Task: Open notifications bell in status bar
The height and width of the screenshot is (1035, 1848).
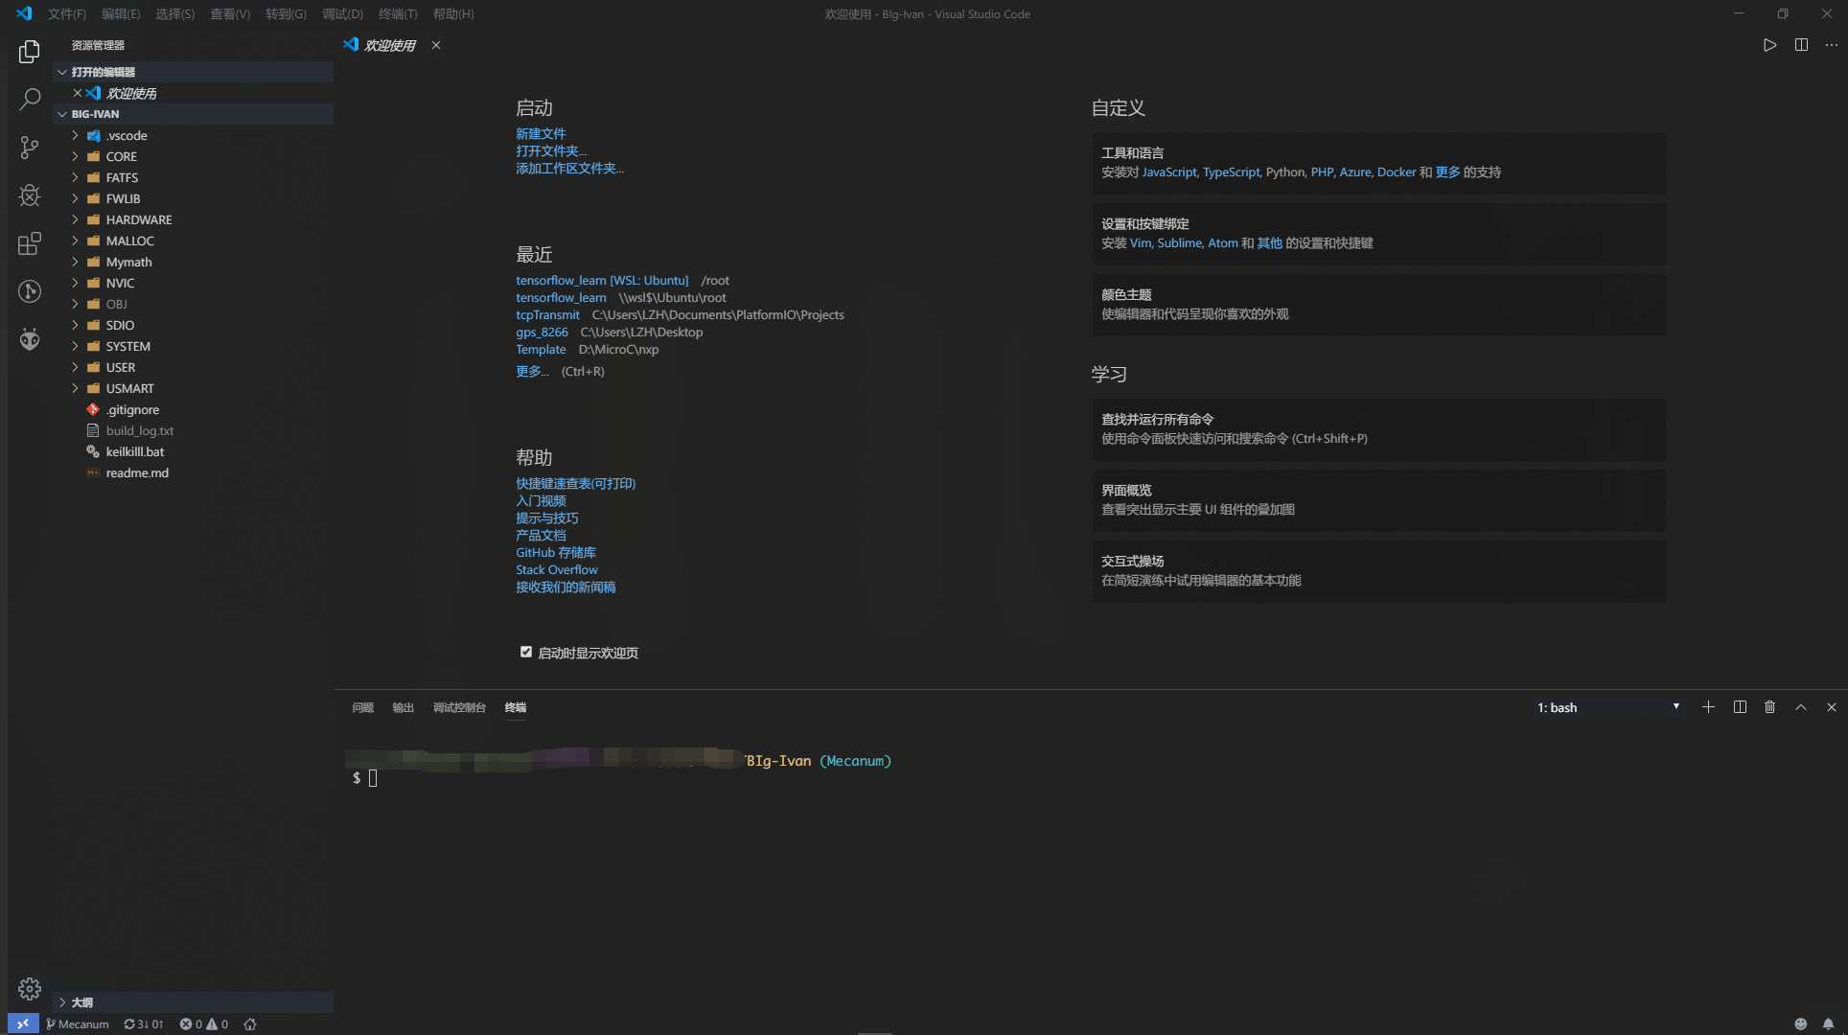Action: 1828,1023
